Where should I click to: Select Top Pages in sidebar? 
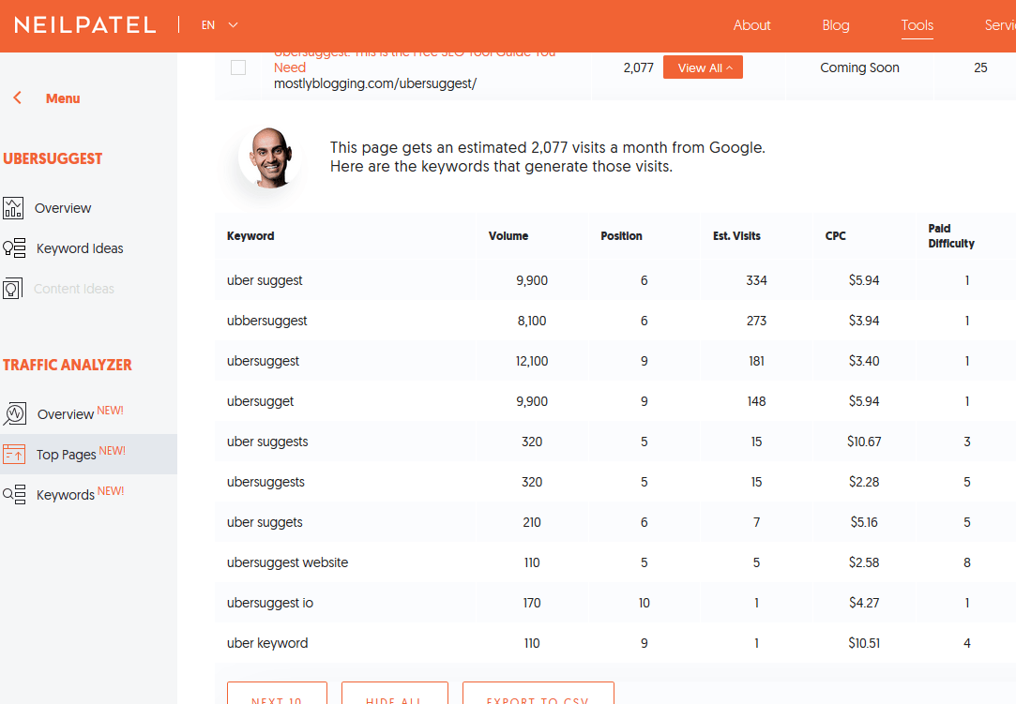pos(66,455)
